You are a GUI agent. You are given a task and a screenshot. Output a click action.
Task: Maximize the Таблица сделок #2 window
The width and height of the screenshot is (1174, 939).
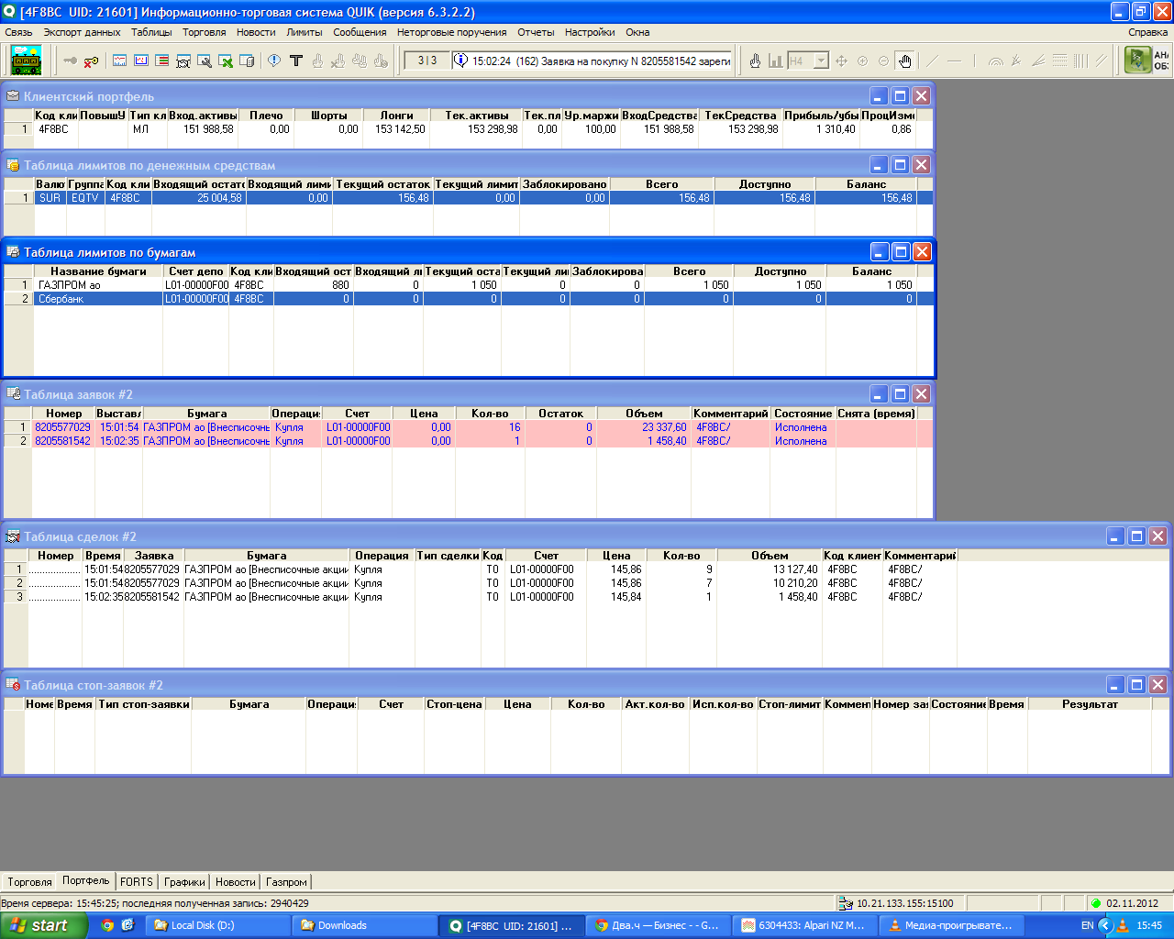coord(1136,536)
